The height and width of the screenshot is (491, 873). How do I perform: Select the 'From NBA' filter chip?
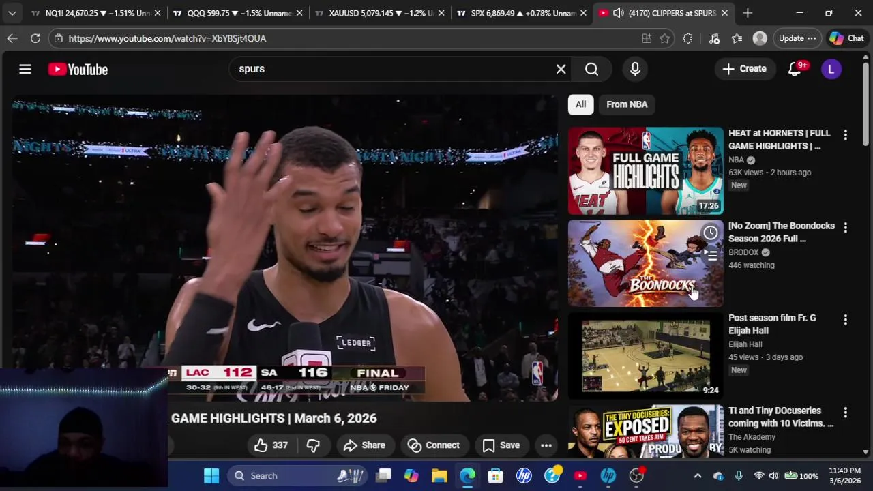coord(627,104)
